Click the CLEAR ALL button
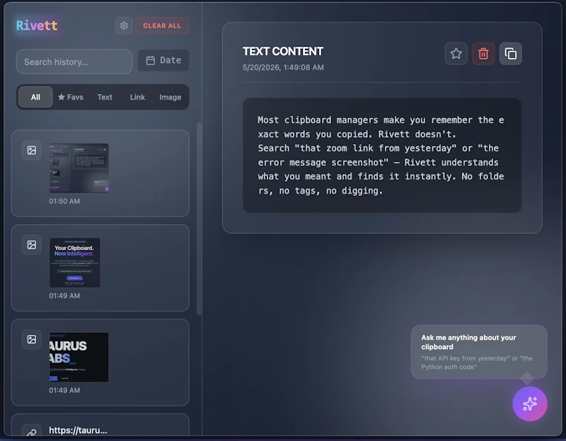This screenshot has height=441, width=566. click(162, 25)
